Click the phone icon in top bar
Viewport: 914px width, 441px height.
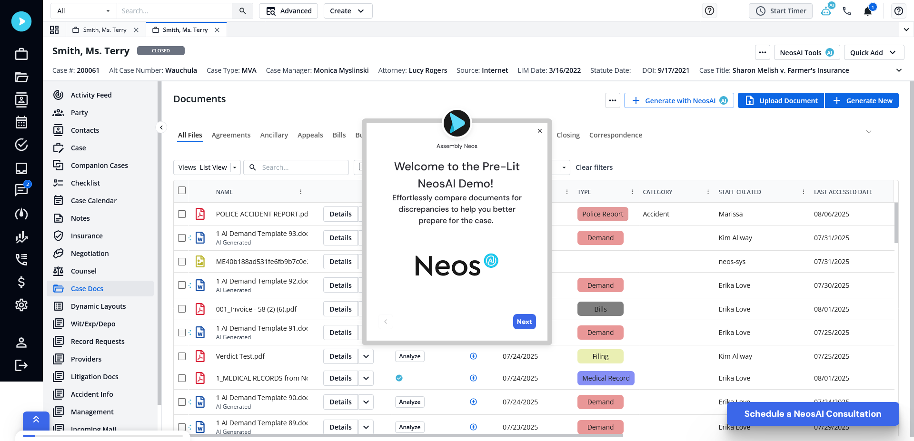[847, 11]
